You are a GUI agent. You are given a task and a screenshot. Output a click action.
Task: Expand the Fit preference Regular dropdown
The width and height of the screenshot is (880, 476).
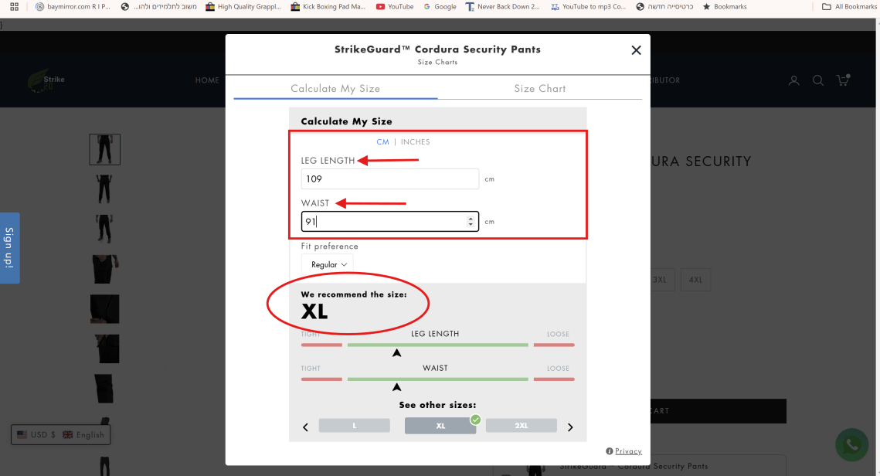(327, 264)
